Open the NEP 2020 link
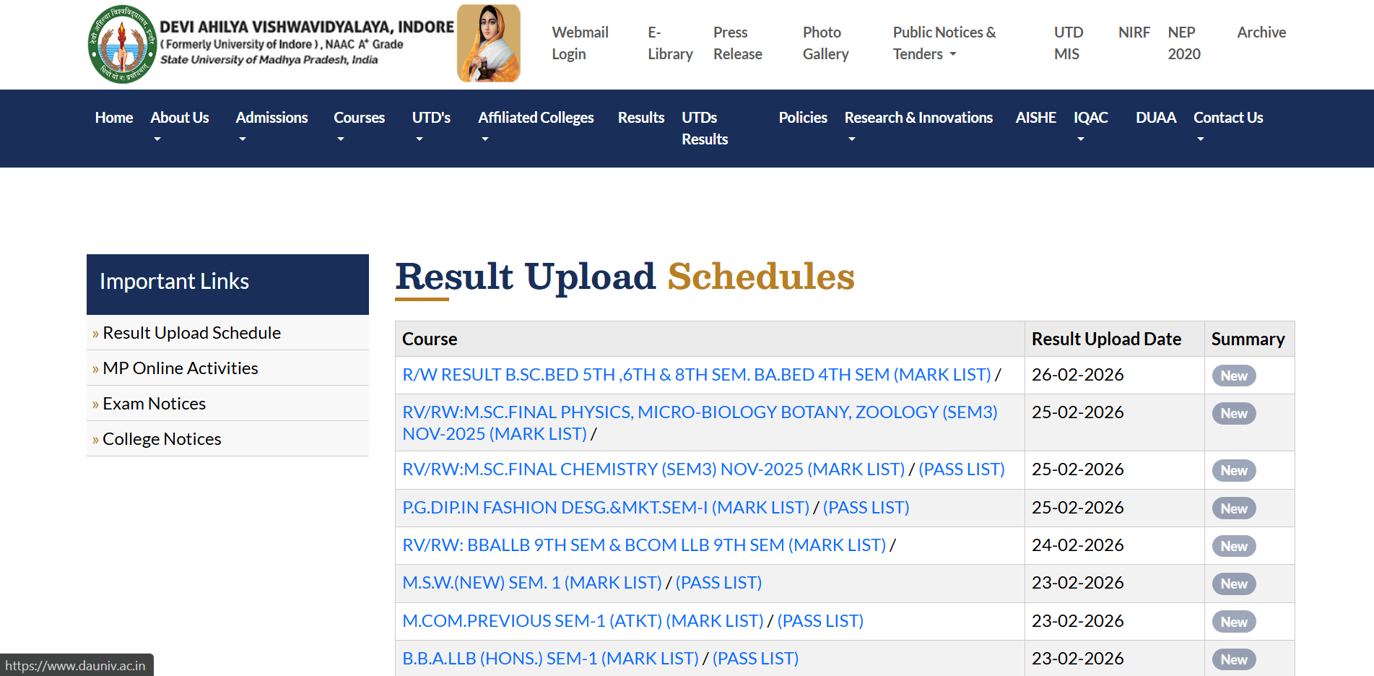This screenshot has width=1374, height=676. point(1182,43)
